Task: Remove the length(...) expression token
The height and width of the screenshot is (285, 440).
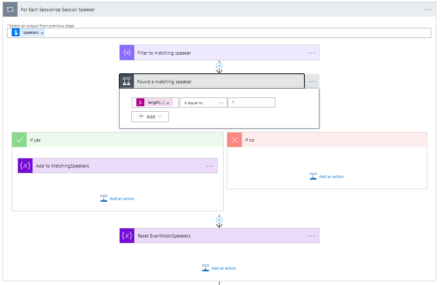Action: coord(168,103)
